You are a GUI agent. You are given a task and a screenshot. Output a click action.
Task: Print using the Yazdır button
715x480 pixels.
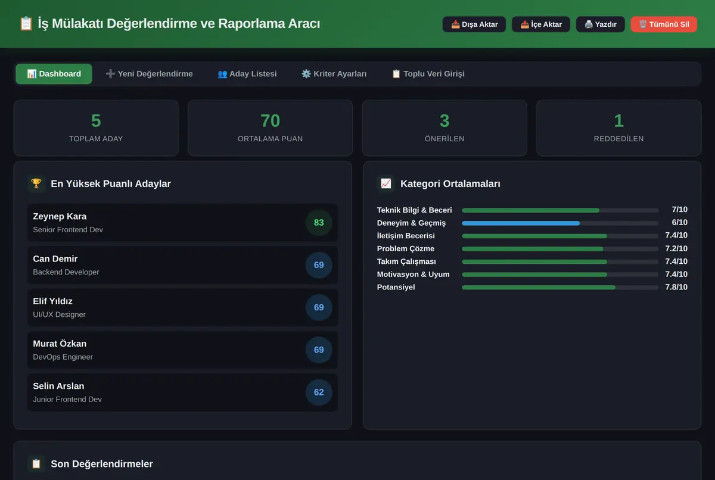click(601, 24)
